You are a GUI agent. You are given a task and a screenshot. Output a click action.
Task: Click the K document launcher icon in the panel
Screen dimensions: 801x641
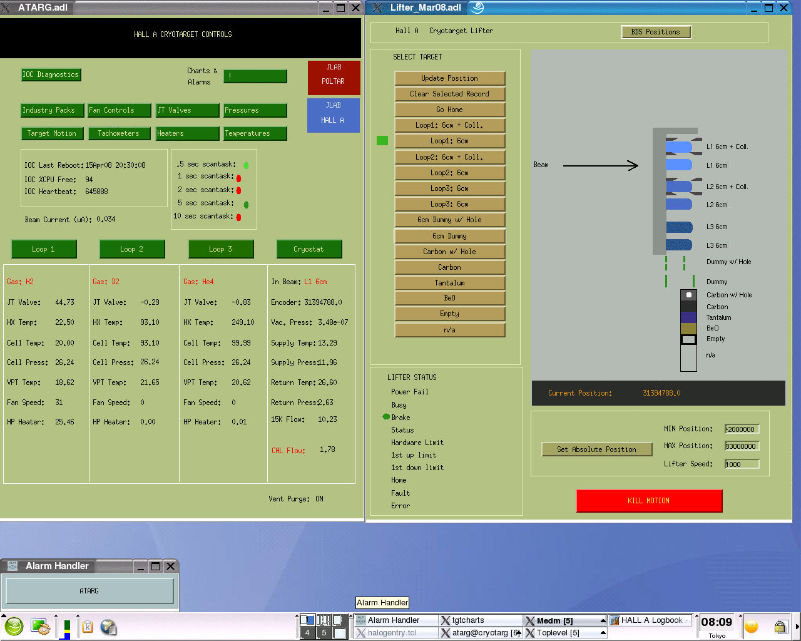click(x=88, y=627)
